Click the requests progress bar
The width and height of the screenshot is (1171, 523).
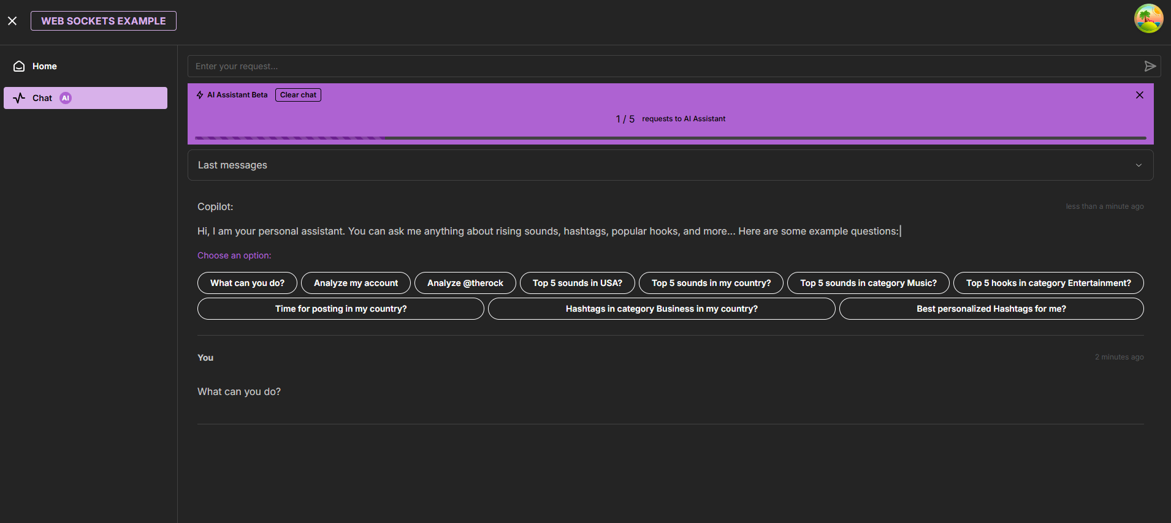tap(671, 138)
